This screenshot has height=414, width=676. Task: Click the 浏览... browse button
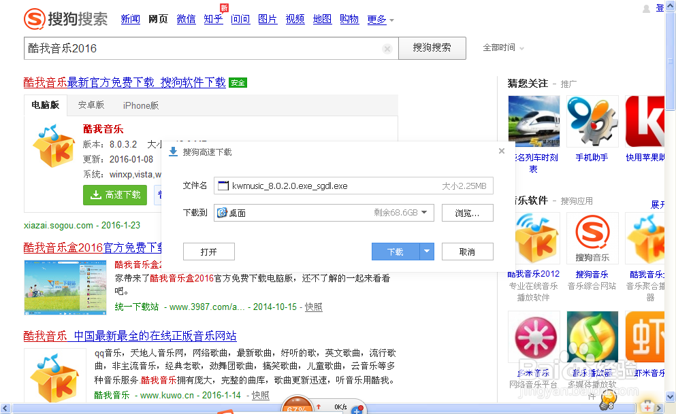coord(467,213)
